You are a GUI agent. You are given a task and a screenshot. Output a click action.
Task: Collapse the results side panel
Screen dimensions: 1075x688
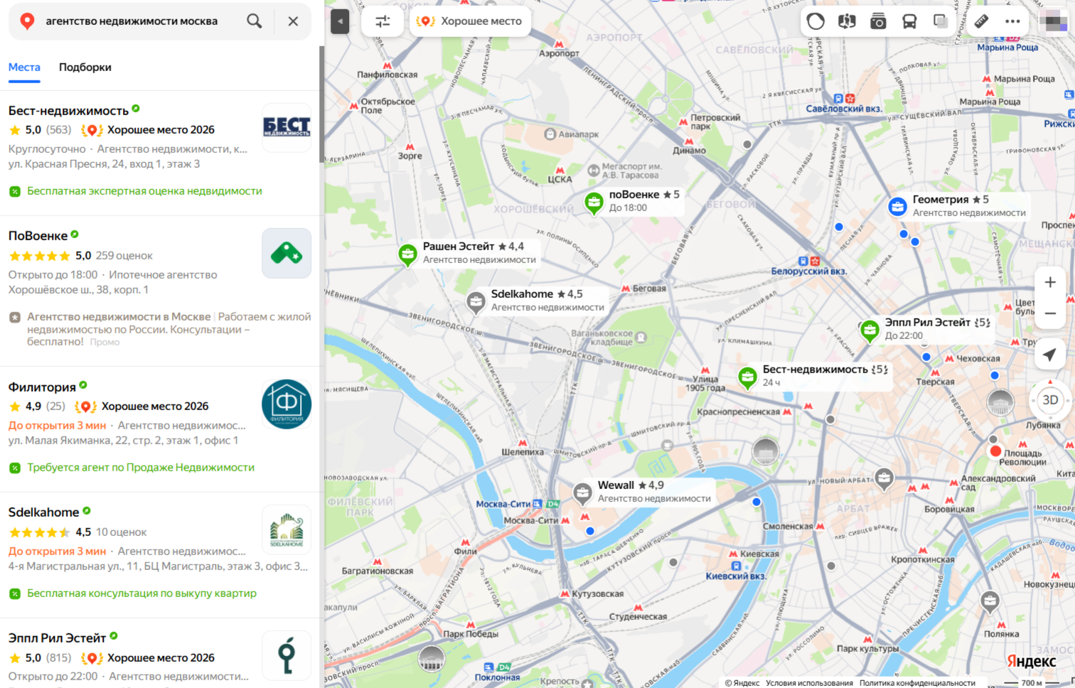[340, 21]
